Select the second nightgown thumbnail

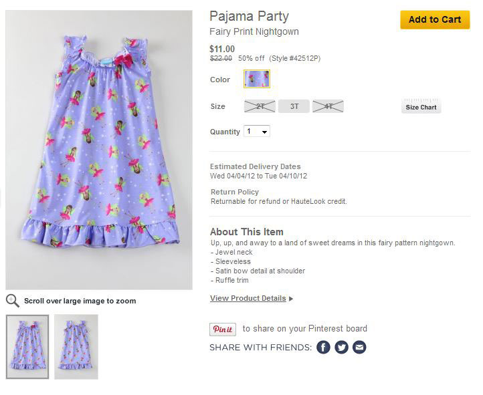click(x=76, y=346)
